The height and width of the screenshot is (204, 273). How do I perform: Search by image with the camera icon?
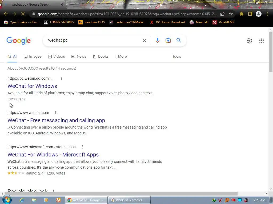pyautogui.click(x=168, y=40)
